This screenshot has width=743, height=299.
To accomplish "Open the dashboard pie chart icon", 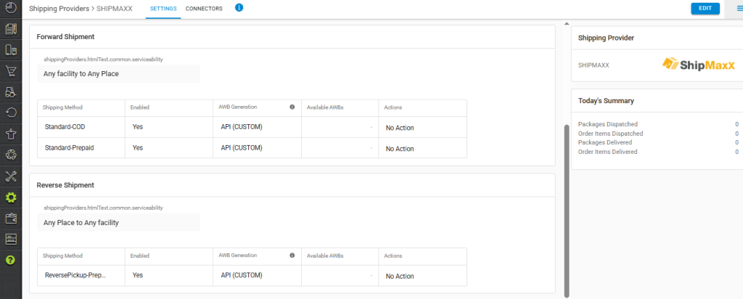I will [x=11, y=8].
